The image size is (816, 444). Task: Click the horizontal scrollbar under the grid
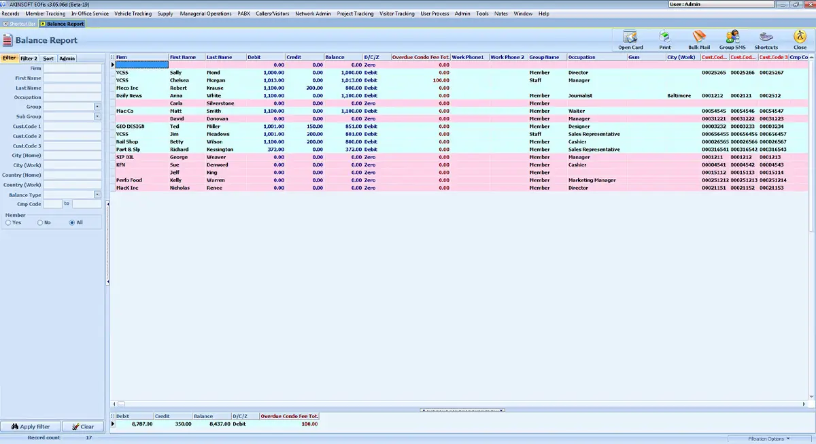457,404
